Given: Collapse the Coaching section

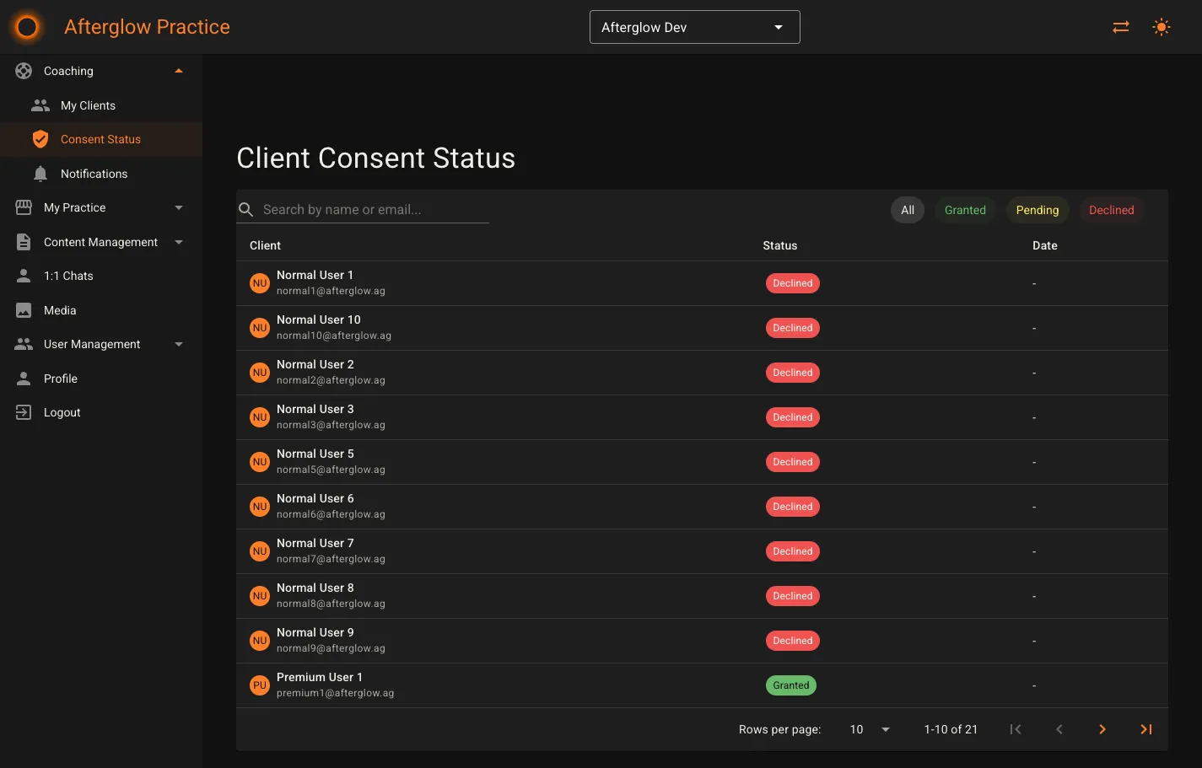Looking at the screenshot, I should coord(178,71).
